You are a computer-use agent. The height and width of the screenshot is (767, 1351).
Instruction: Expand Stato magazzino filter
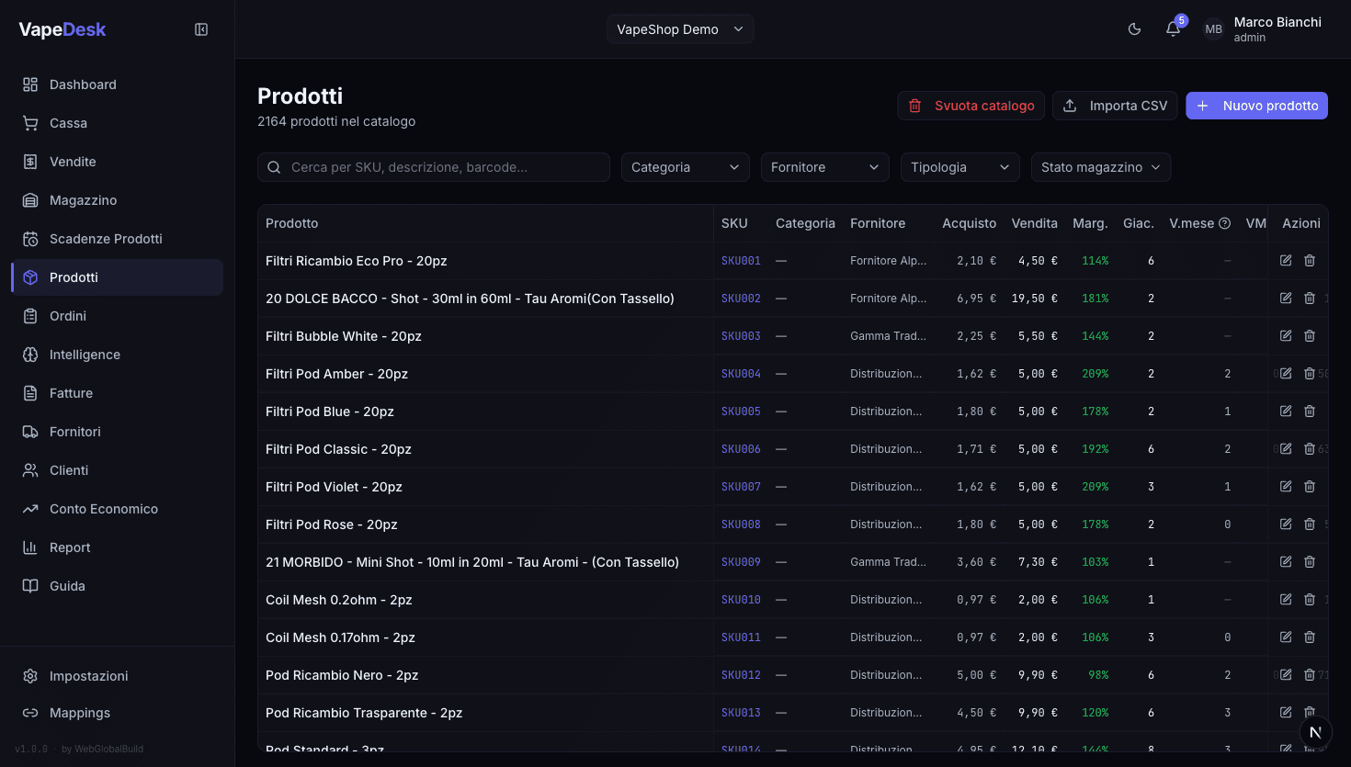1100,167
